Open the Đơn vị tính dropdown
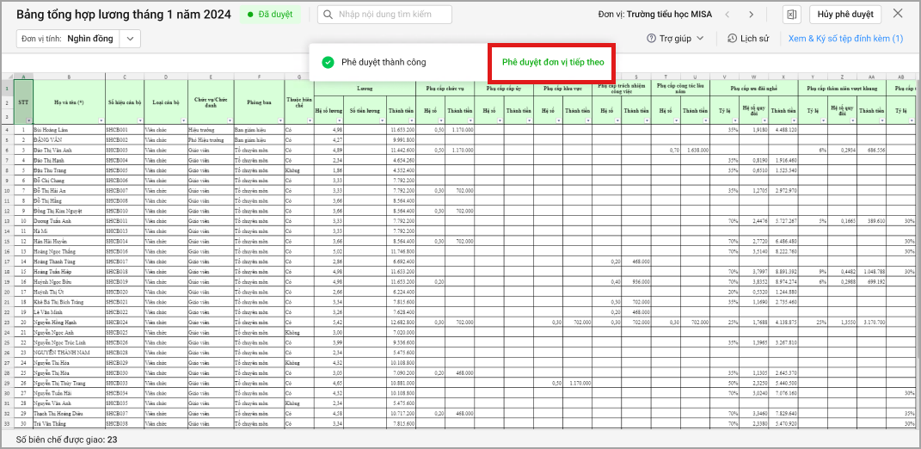Screen dimensions: 921x449 click(x=131, y=39)
